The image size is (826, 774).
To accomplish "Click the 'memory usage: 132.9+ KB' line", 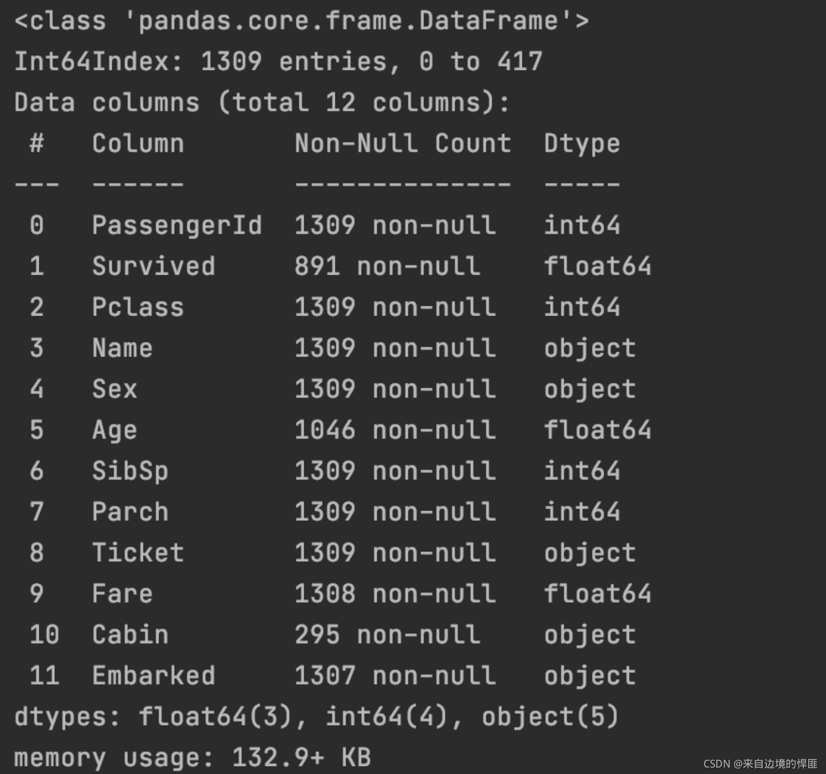I will coord(192,757).
